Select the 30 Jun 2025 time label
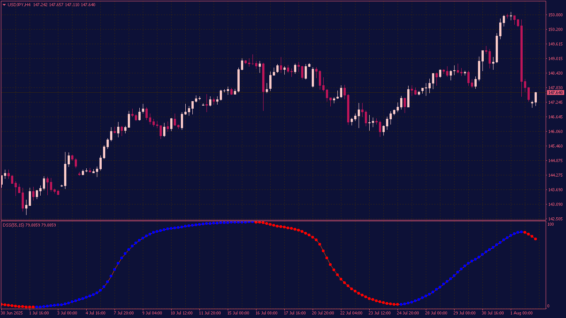The width and height of the screenshot is (566, 318). pos(12,313)
